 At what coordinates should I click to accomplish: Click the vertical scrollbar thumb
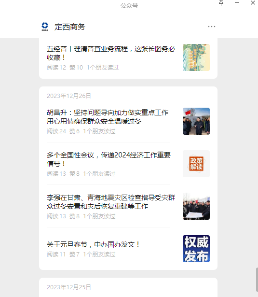[257, 280]
